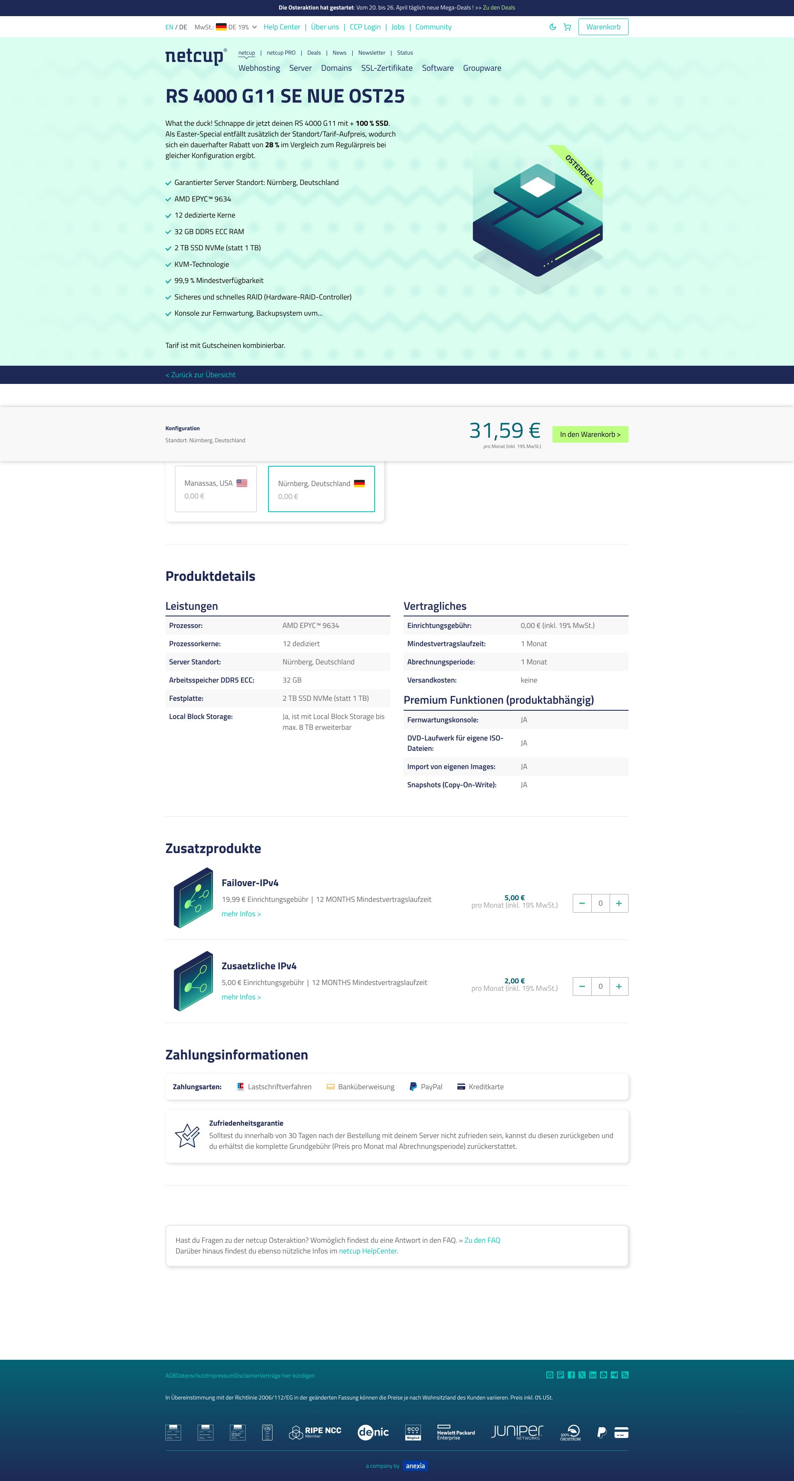The width and height of the screenshot is (794, 1481).
Task: Focus the Failover-IPv4 quantity field
Action: (x=600, y=903)
